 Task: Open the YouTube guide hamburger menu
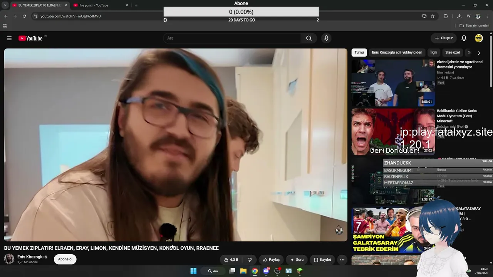point(9,38)
